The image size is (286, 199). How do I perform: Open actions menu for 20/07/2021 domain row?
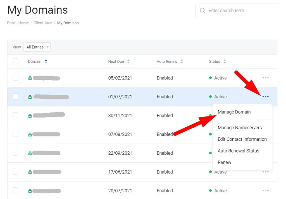pyautogui.click(x=265, y=190)
